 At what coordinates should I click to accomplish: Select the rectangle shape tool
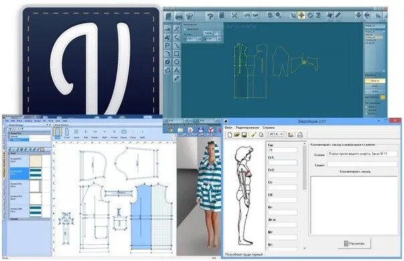point(177,54)
